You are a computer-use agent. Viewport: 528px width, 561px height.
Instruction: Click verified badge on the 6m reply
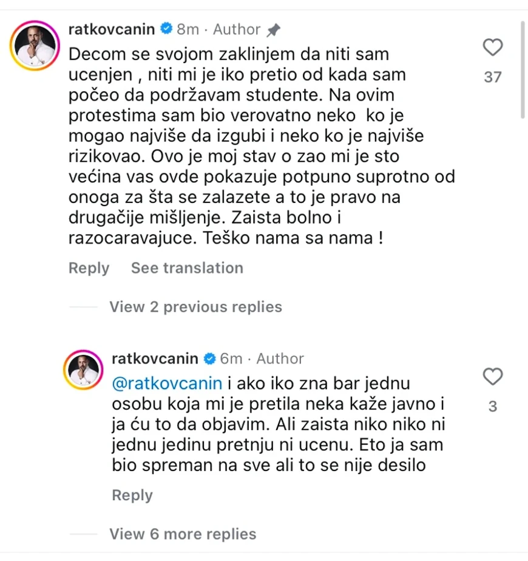209,359
